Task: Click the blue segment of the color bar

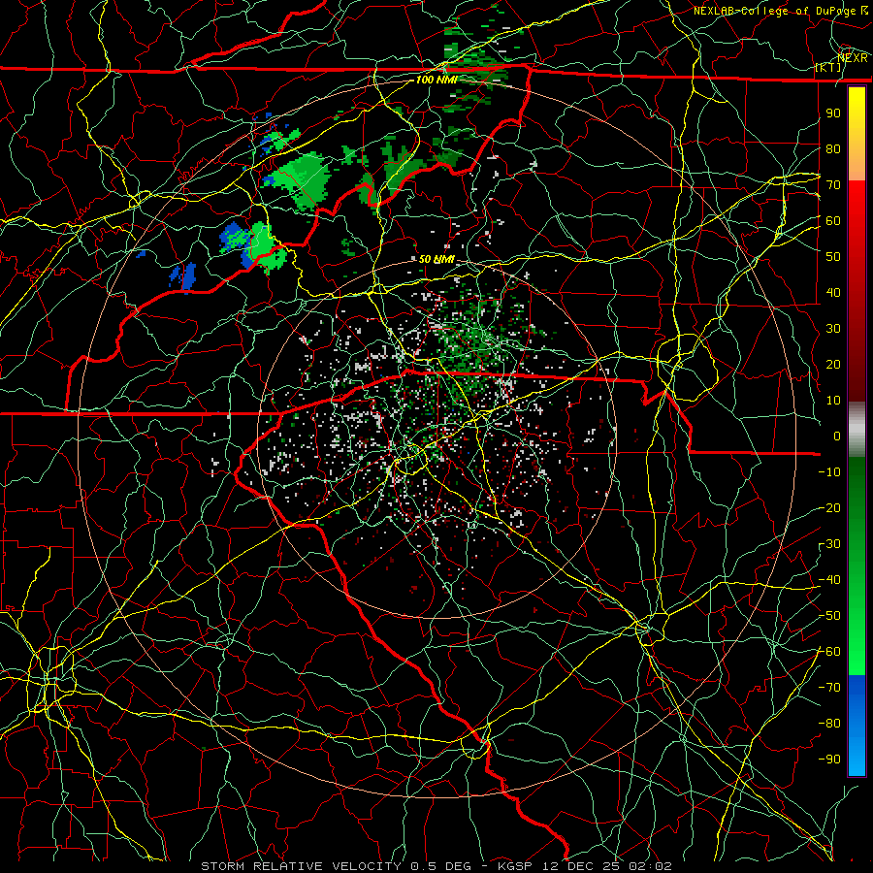Action: (857, 724)
